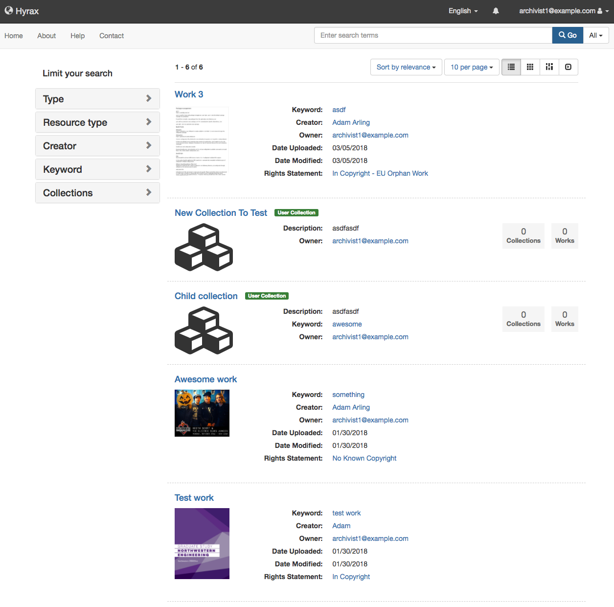Click No Known Copyright rights link
The width and height of the screenshot is (614, 607).
click(x=364, y=458)
